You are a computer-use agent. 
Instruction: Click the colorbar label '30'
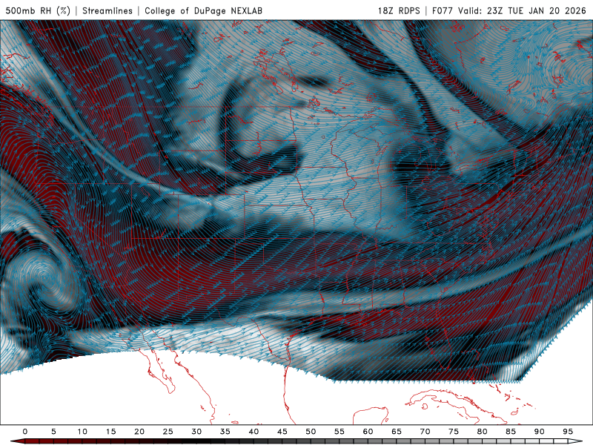click(x=196, y=432)
